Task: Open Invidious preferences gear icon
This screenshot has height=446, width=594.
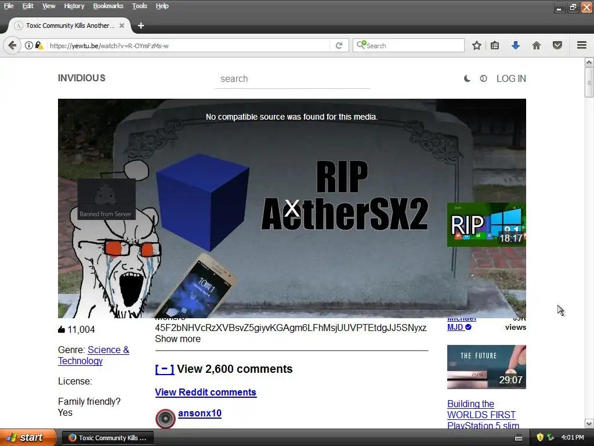Action: [x=483, y=78]
